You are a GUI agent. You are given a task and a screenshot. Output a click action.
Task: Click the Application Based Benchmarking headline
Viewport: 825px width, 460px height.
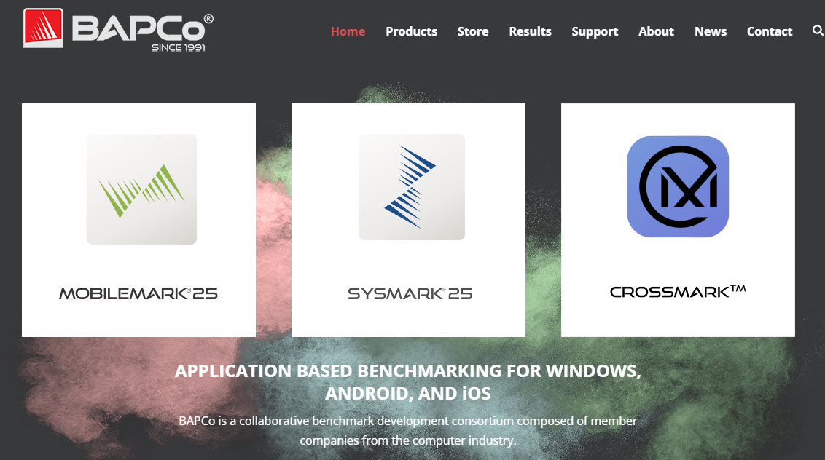pyautogui.click(x=408, y=382)
